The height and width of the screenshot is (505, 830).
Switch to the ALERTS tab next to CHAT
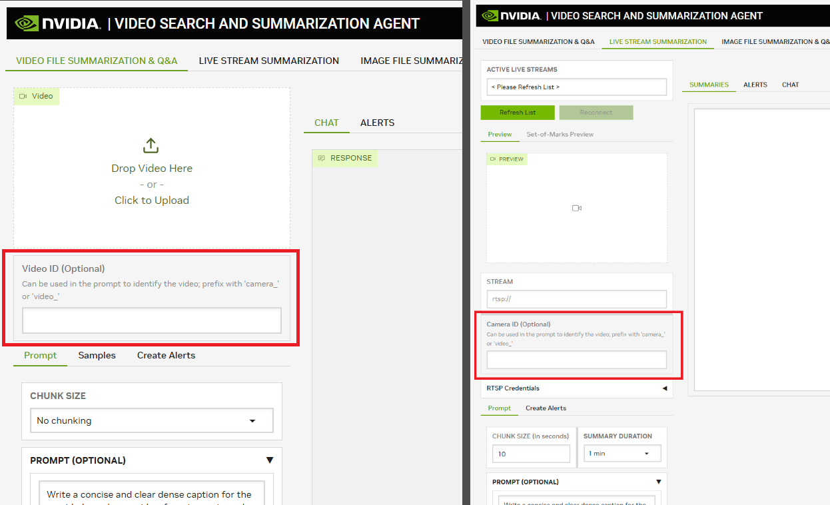tap(377, 123)
